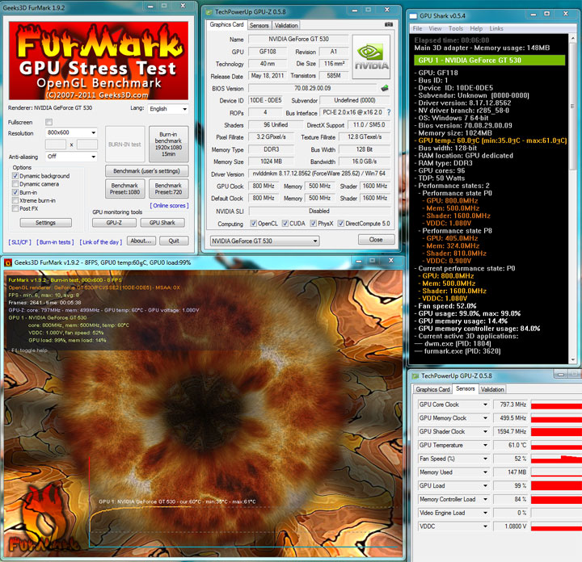Open the Help menu in GPU Shark

coord(476,28)
